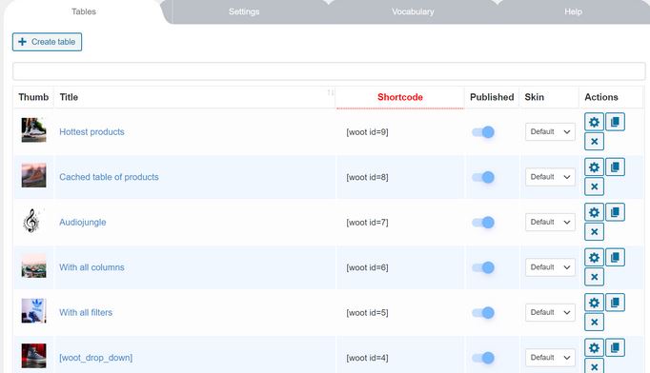
Task: Open settings gear for Hottest products
Action: point(594,122)
